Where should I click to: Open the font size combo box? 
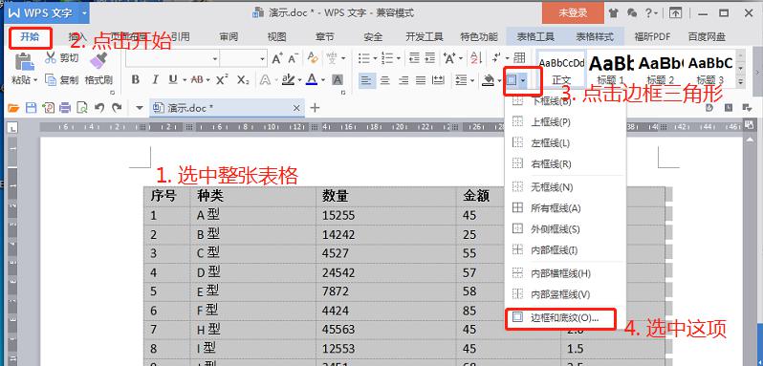[243, 59]
